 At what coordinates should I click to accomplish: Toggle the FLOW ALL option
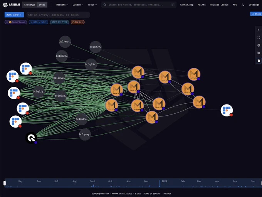point(78,22)
